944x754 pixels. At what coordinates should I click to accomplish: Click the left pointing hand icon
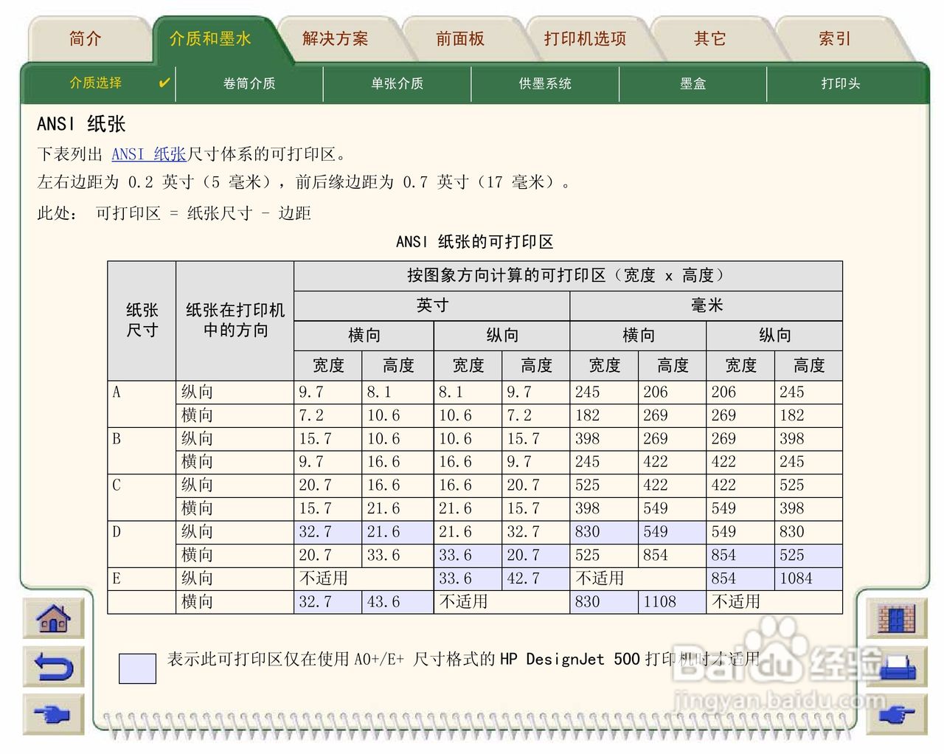pos(53,714)
